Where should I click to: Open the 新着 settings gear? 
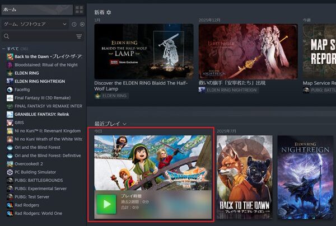[x=109, y=12]
